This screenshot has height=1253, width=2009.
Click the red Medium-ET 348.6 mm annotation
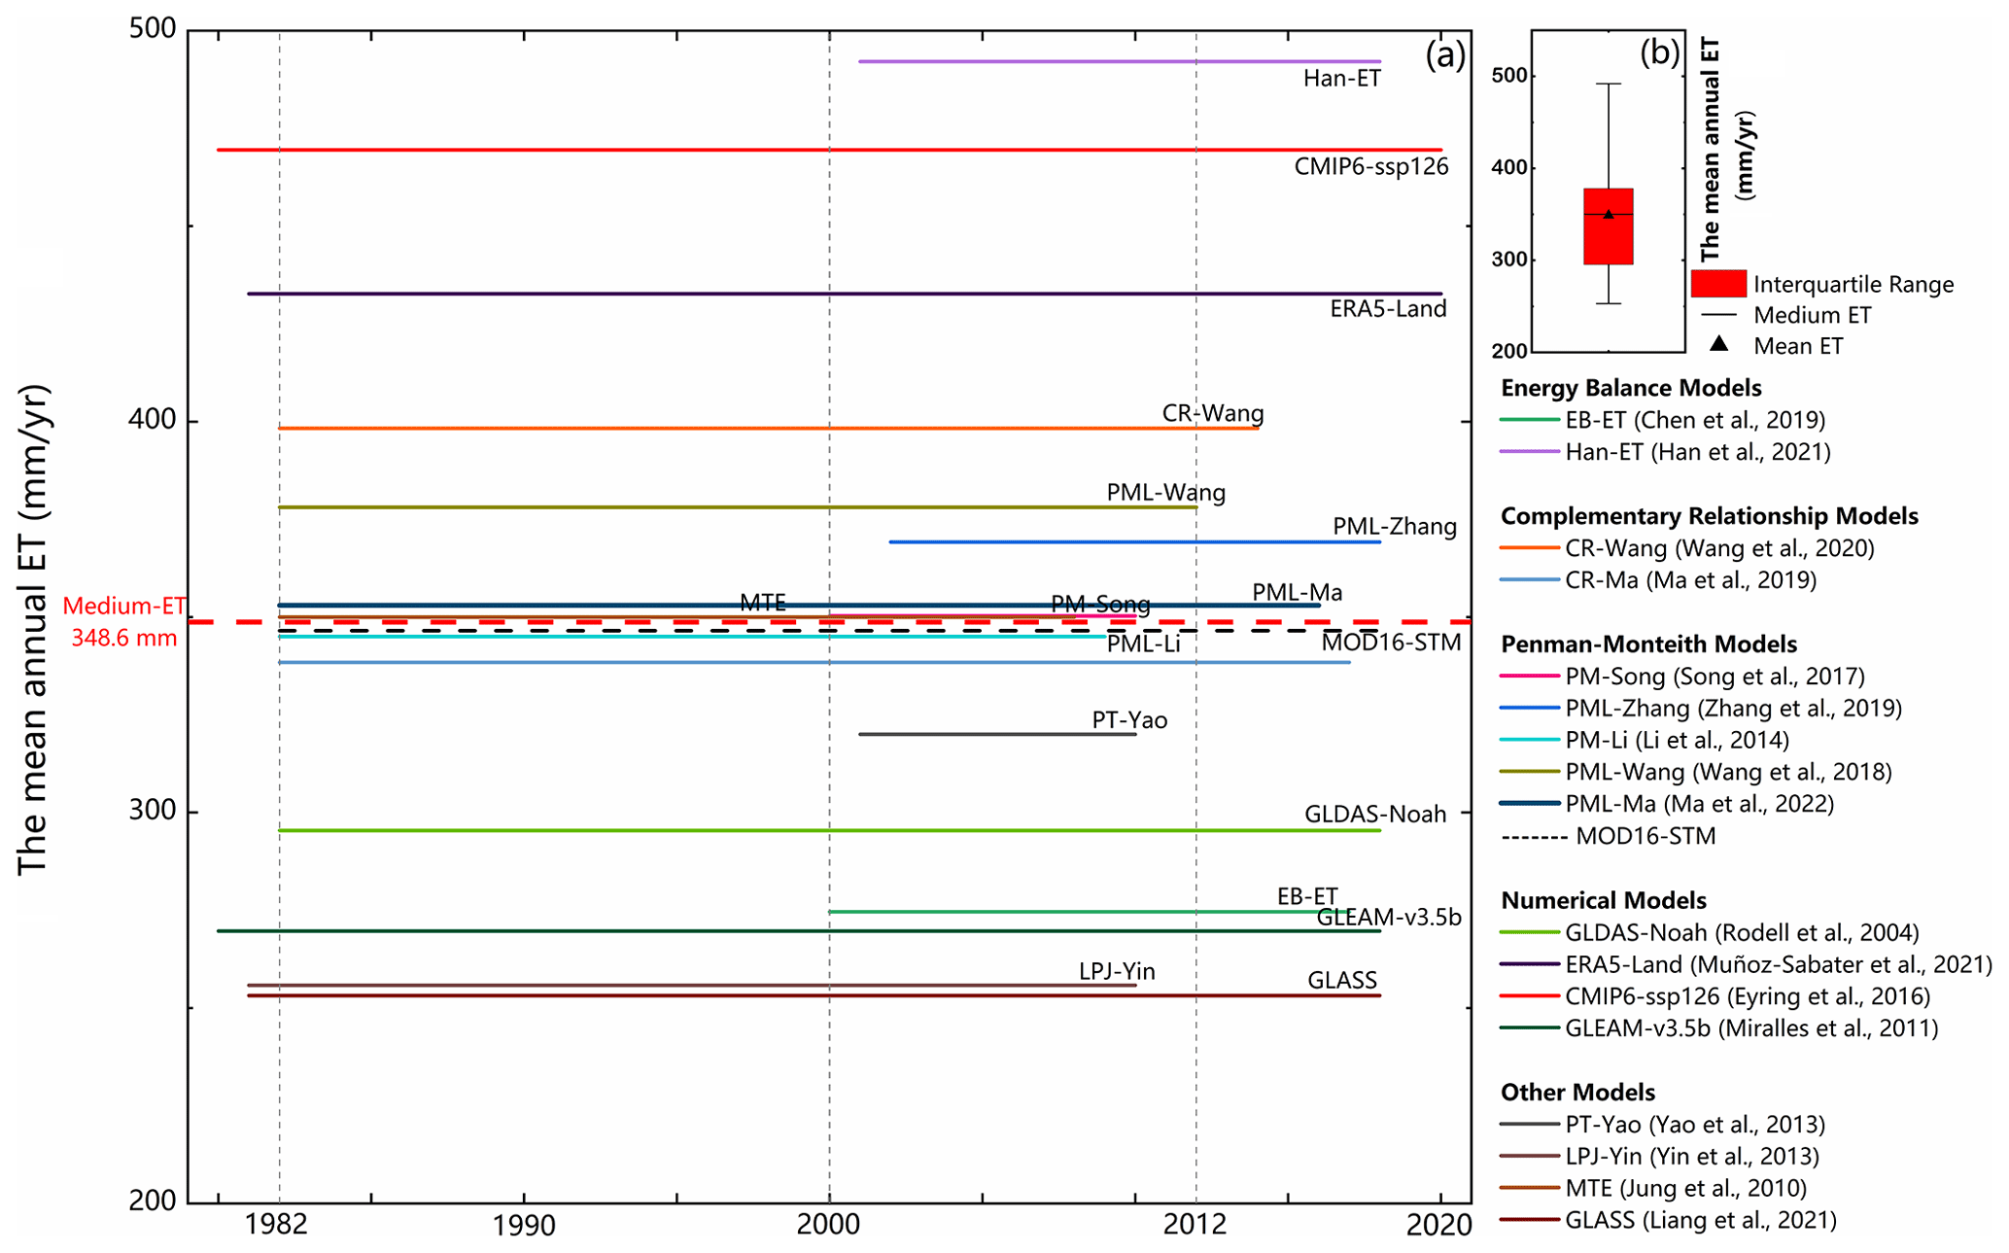[x=123, y=622]
